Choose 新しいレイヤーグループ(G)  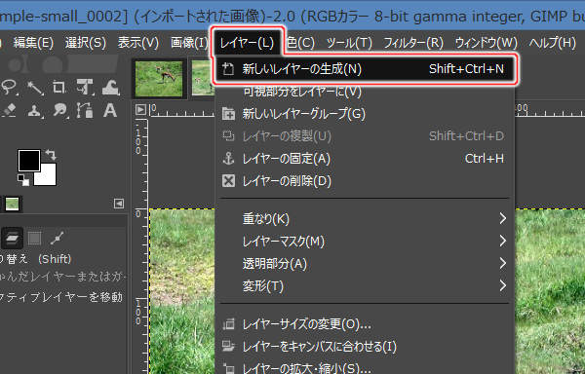tap(365, 114)
